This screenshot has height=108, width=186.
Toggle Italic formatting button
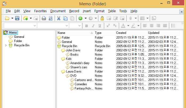pos(93,26)
